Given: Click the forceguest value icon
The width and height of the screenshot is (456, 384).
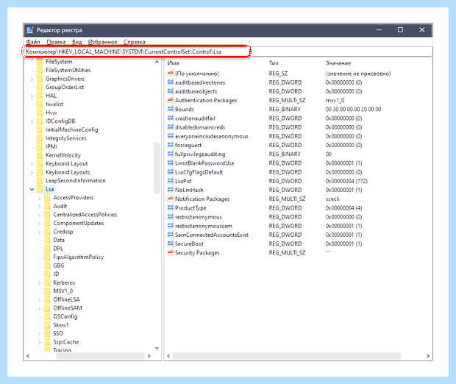Looking at the screenshot, I should tap(171, 145).
